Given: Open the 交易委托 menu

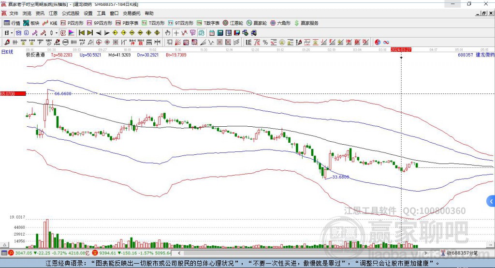Looking at the screenshot, I should (131, 13).
